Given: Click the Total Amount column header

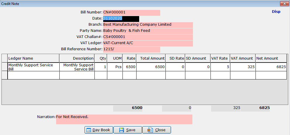Looking at the screenshot, I should pyautogui.click(x=151, y=58).
